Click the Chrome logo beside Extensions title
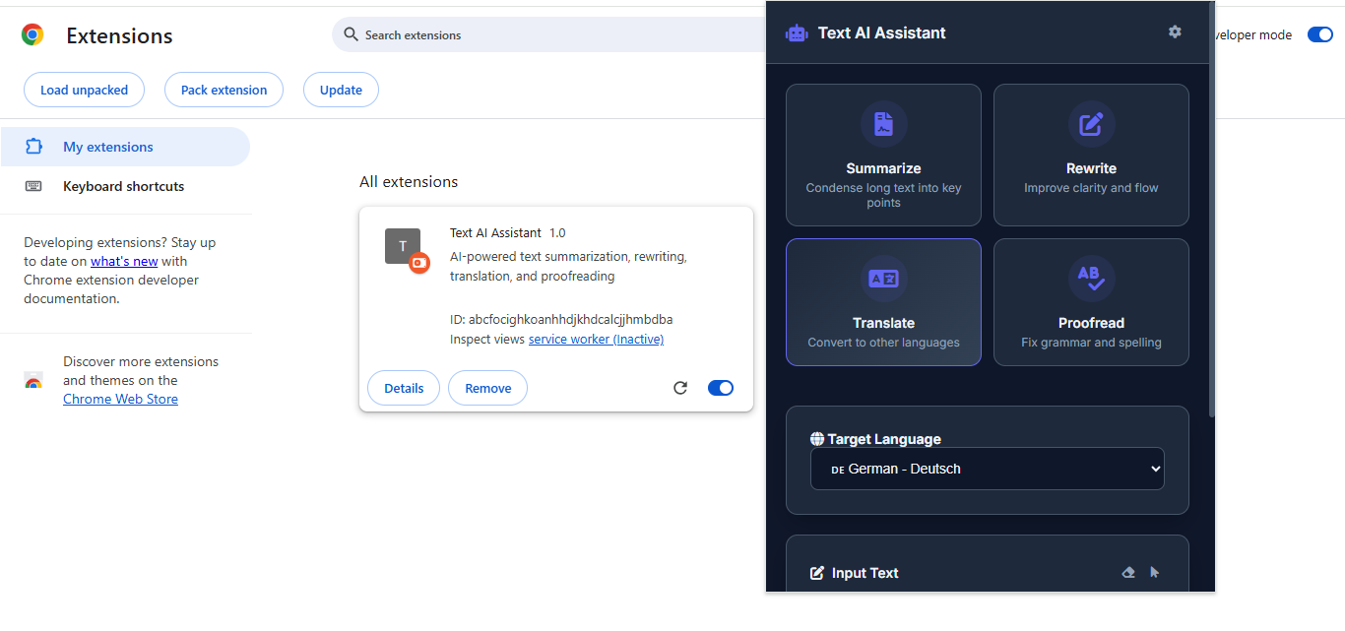The image size is (1345, 631). point(32,35)
